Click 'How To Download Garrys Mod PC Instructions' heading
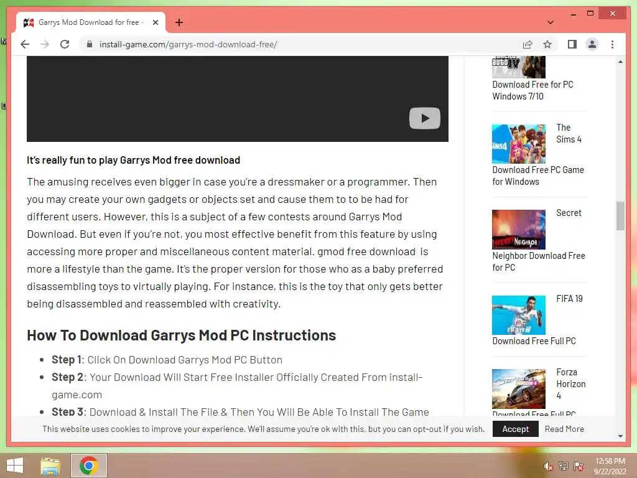 (x=181, y=335)
